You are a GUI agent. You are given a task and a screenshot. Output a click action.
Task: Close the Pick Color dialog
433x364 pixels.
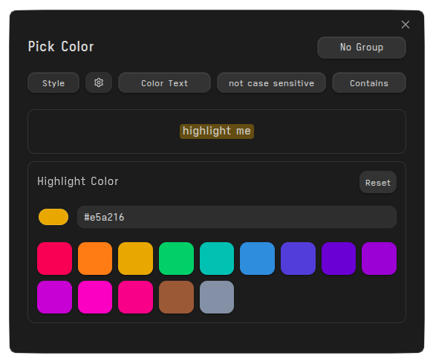tap(405, 25)
